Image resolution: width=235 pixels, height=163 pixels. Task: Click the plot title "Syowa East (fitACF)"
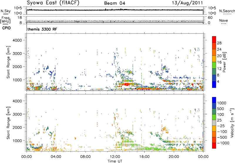pyautogui.click(x=53, y=3)
